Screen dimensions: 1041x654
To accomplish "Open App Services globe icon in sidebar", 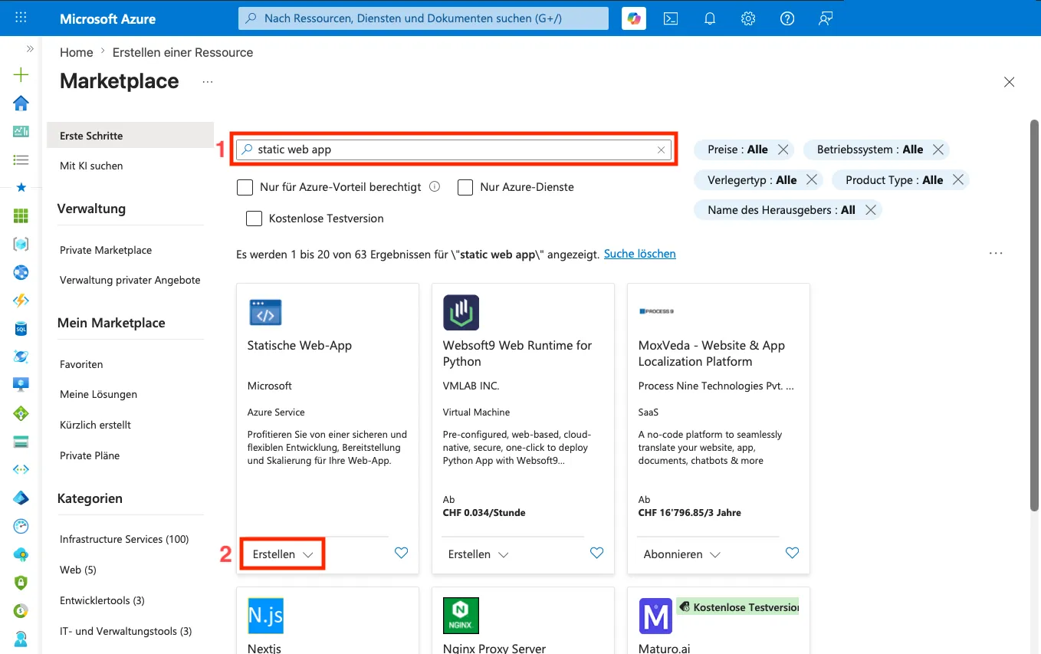I will pos(21,272).
